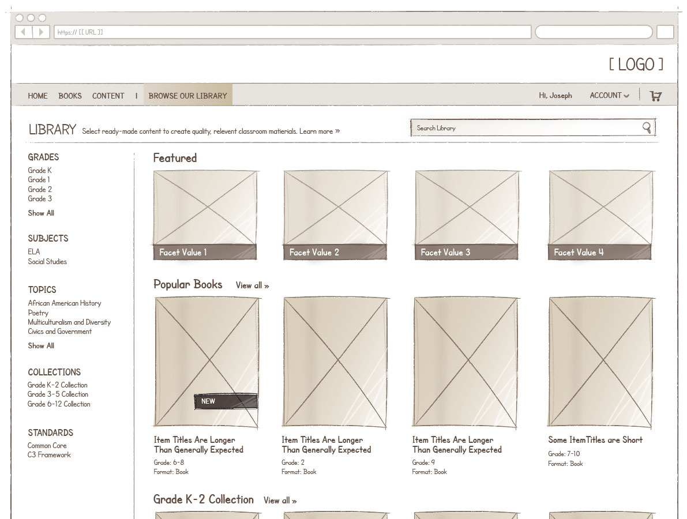Select the Grade K-2 Collection filter
This screenshot has width=687, height=519.
point(57,385)
